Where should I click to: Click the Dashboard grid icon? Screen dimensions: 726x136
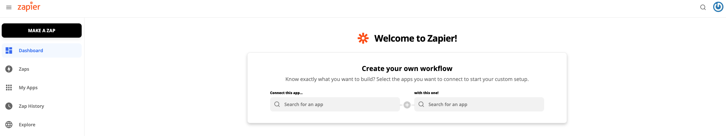tap(9, 50)
